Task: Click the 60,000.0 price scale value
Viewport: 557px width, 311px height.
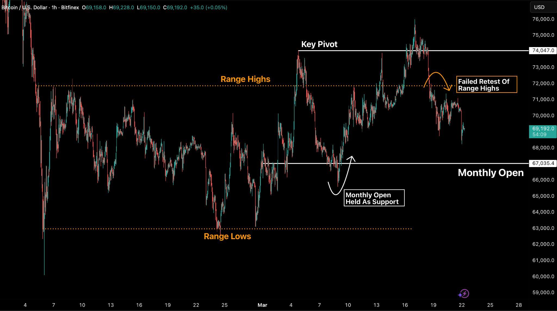Action: (x=543, y=276)
